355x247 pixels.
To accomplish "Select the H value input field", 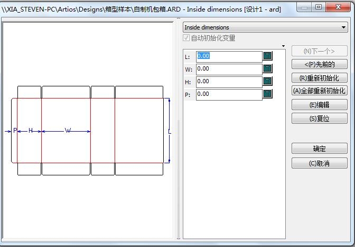I will (x=229, y=81).
